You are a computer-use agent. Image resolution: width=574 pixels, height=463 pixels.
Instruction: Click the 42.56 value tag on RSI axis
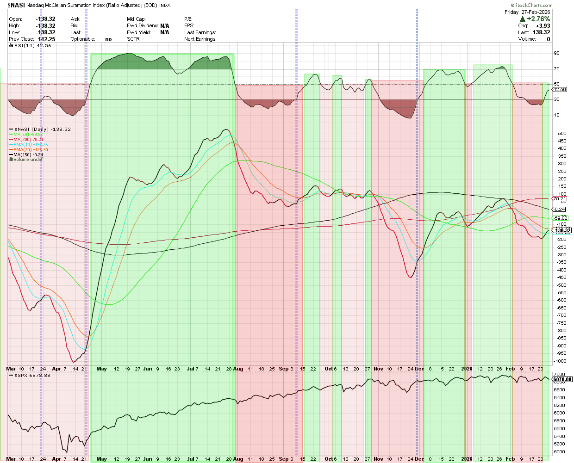(560, 90)
